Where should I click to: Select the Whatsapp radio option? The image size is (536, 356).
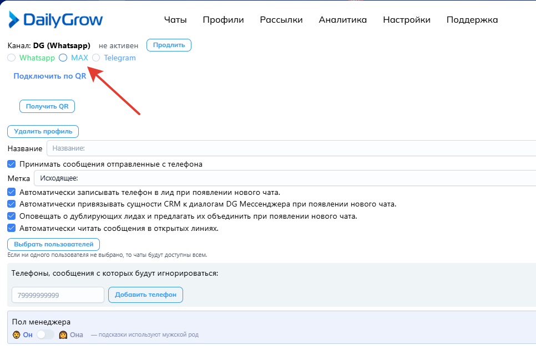[12, 58]
